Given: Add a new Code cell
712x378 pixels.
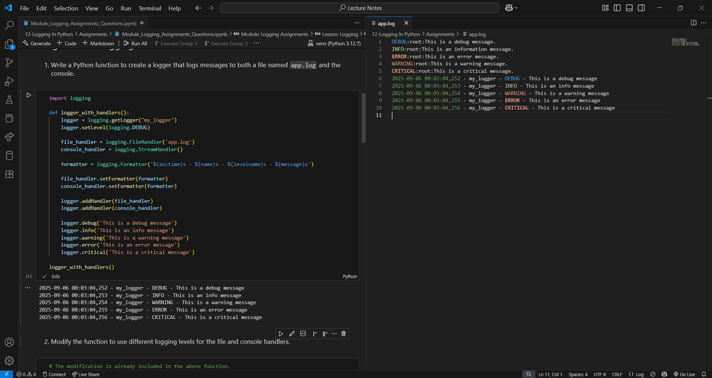Looking at the screenshot, I should click(x=66, y=43).
